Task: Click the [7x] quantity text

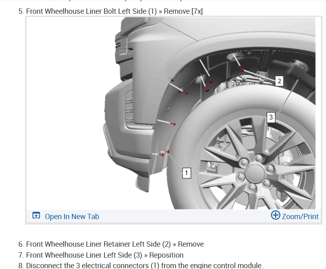Action: [197, 11]
